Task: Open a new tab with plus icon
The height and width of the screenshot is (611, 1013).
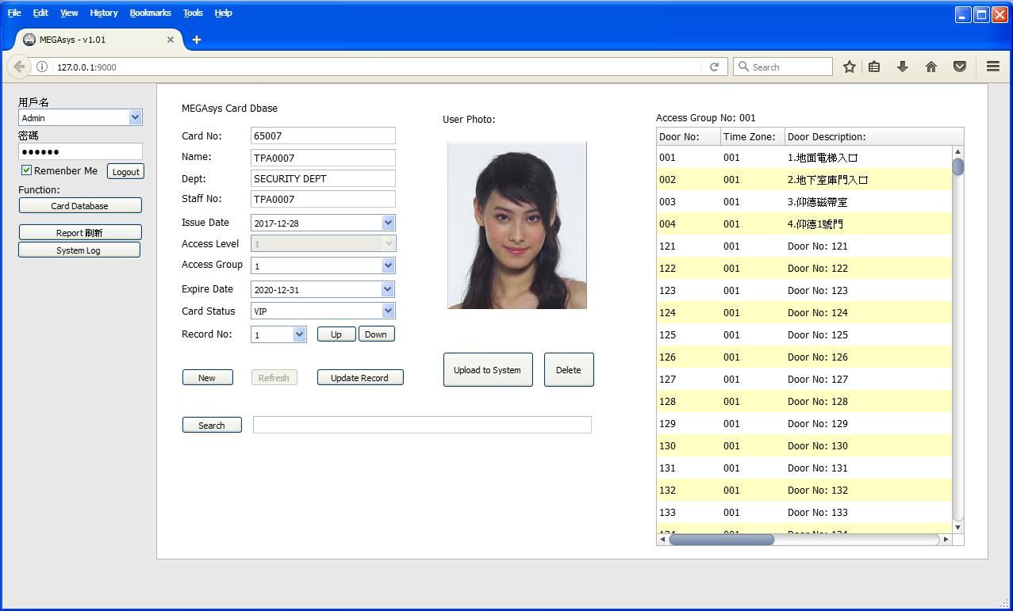Action: click(197, 40)
